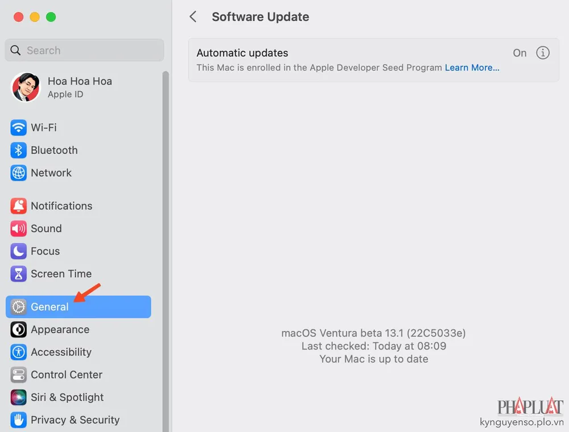Screen dimensions: 569x432
Task: Open Network globe icon
Action: click(x=19, y=173)
